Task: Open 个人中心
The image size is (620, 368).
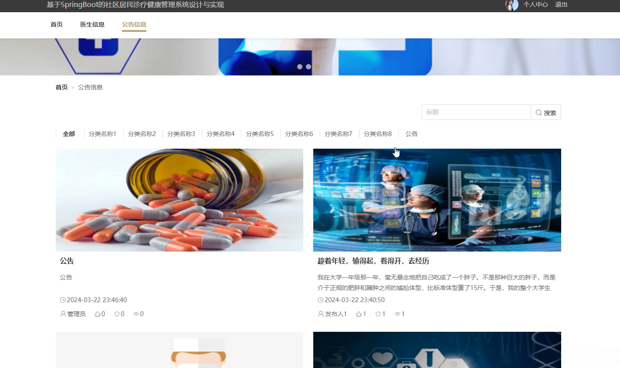Action: point(535,5)
